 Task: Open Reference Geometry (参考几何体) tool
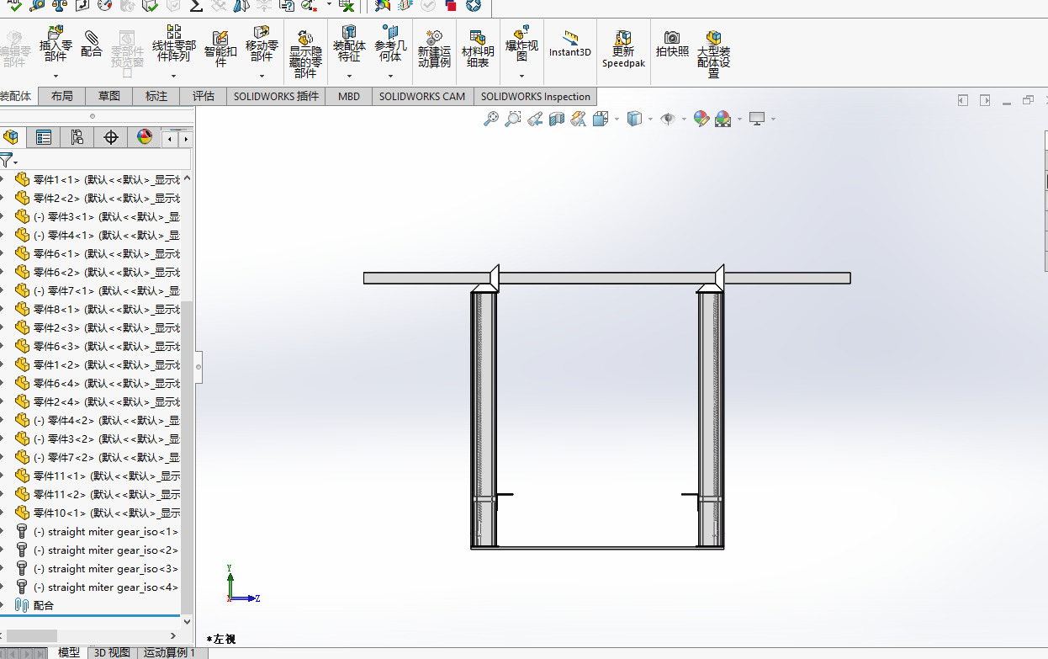[x=390, y=44]
